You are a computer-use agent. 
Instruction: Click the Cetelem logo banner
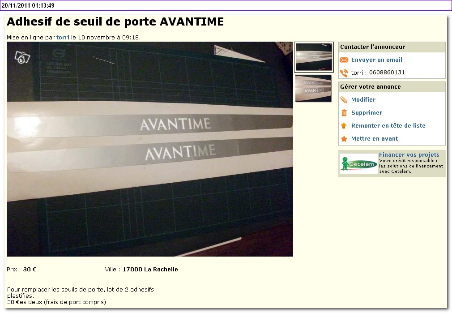[358, 163]
